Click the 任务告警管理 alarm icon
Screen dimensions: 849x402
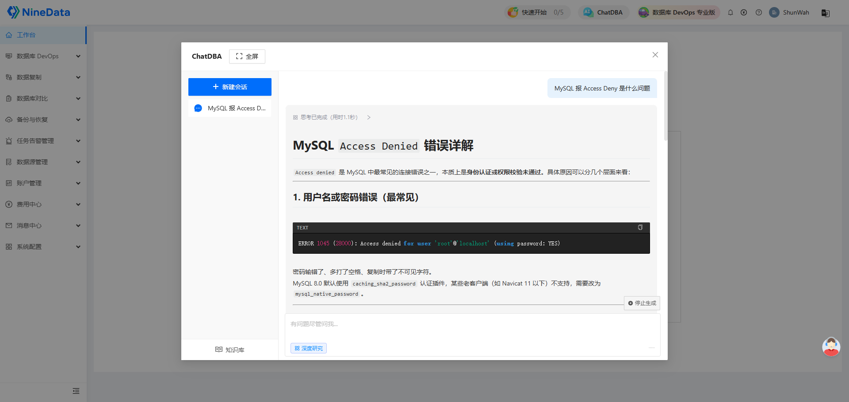pyautogui.click(x=9, y=141)
